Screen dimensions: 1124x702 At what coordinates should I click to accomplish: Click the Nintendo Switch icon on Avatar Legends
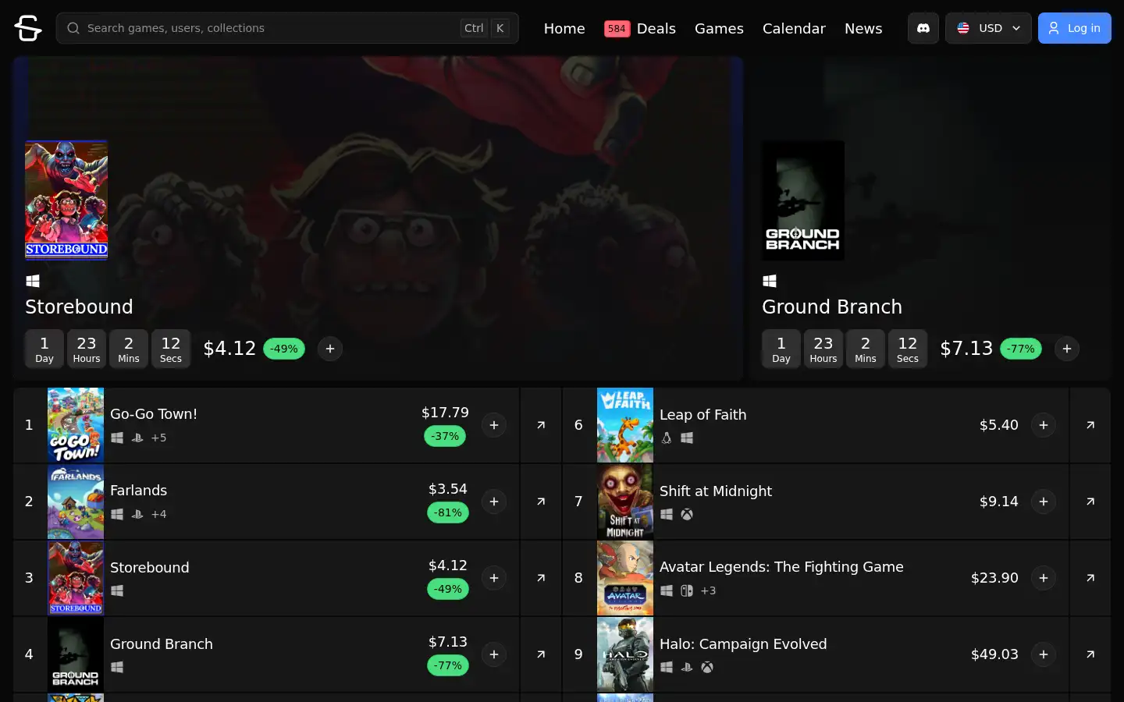click(x=687, y=591)
